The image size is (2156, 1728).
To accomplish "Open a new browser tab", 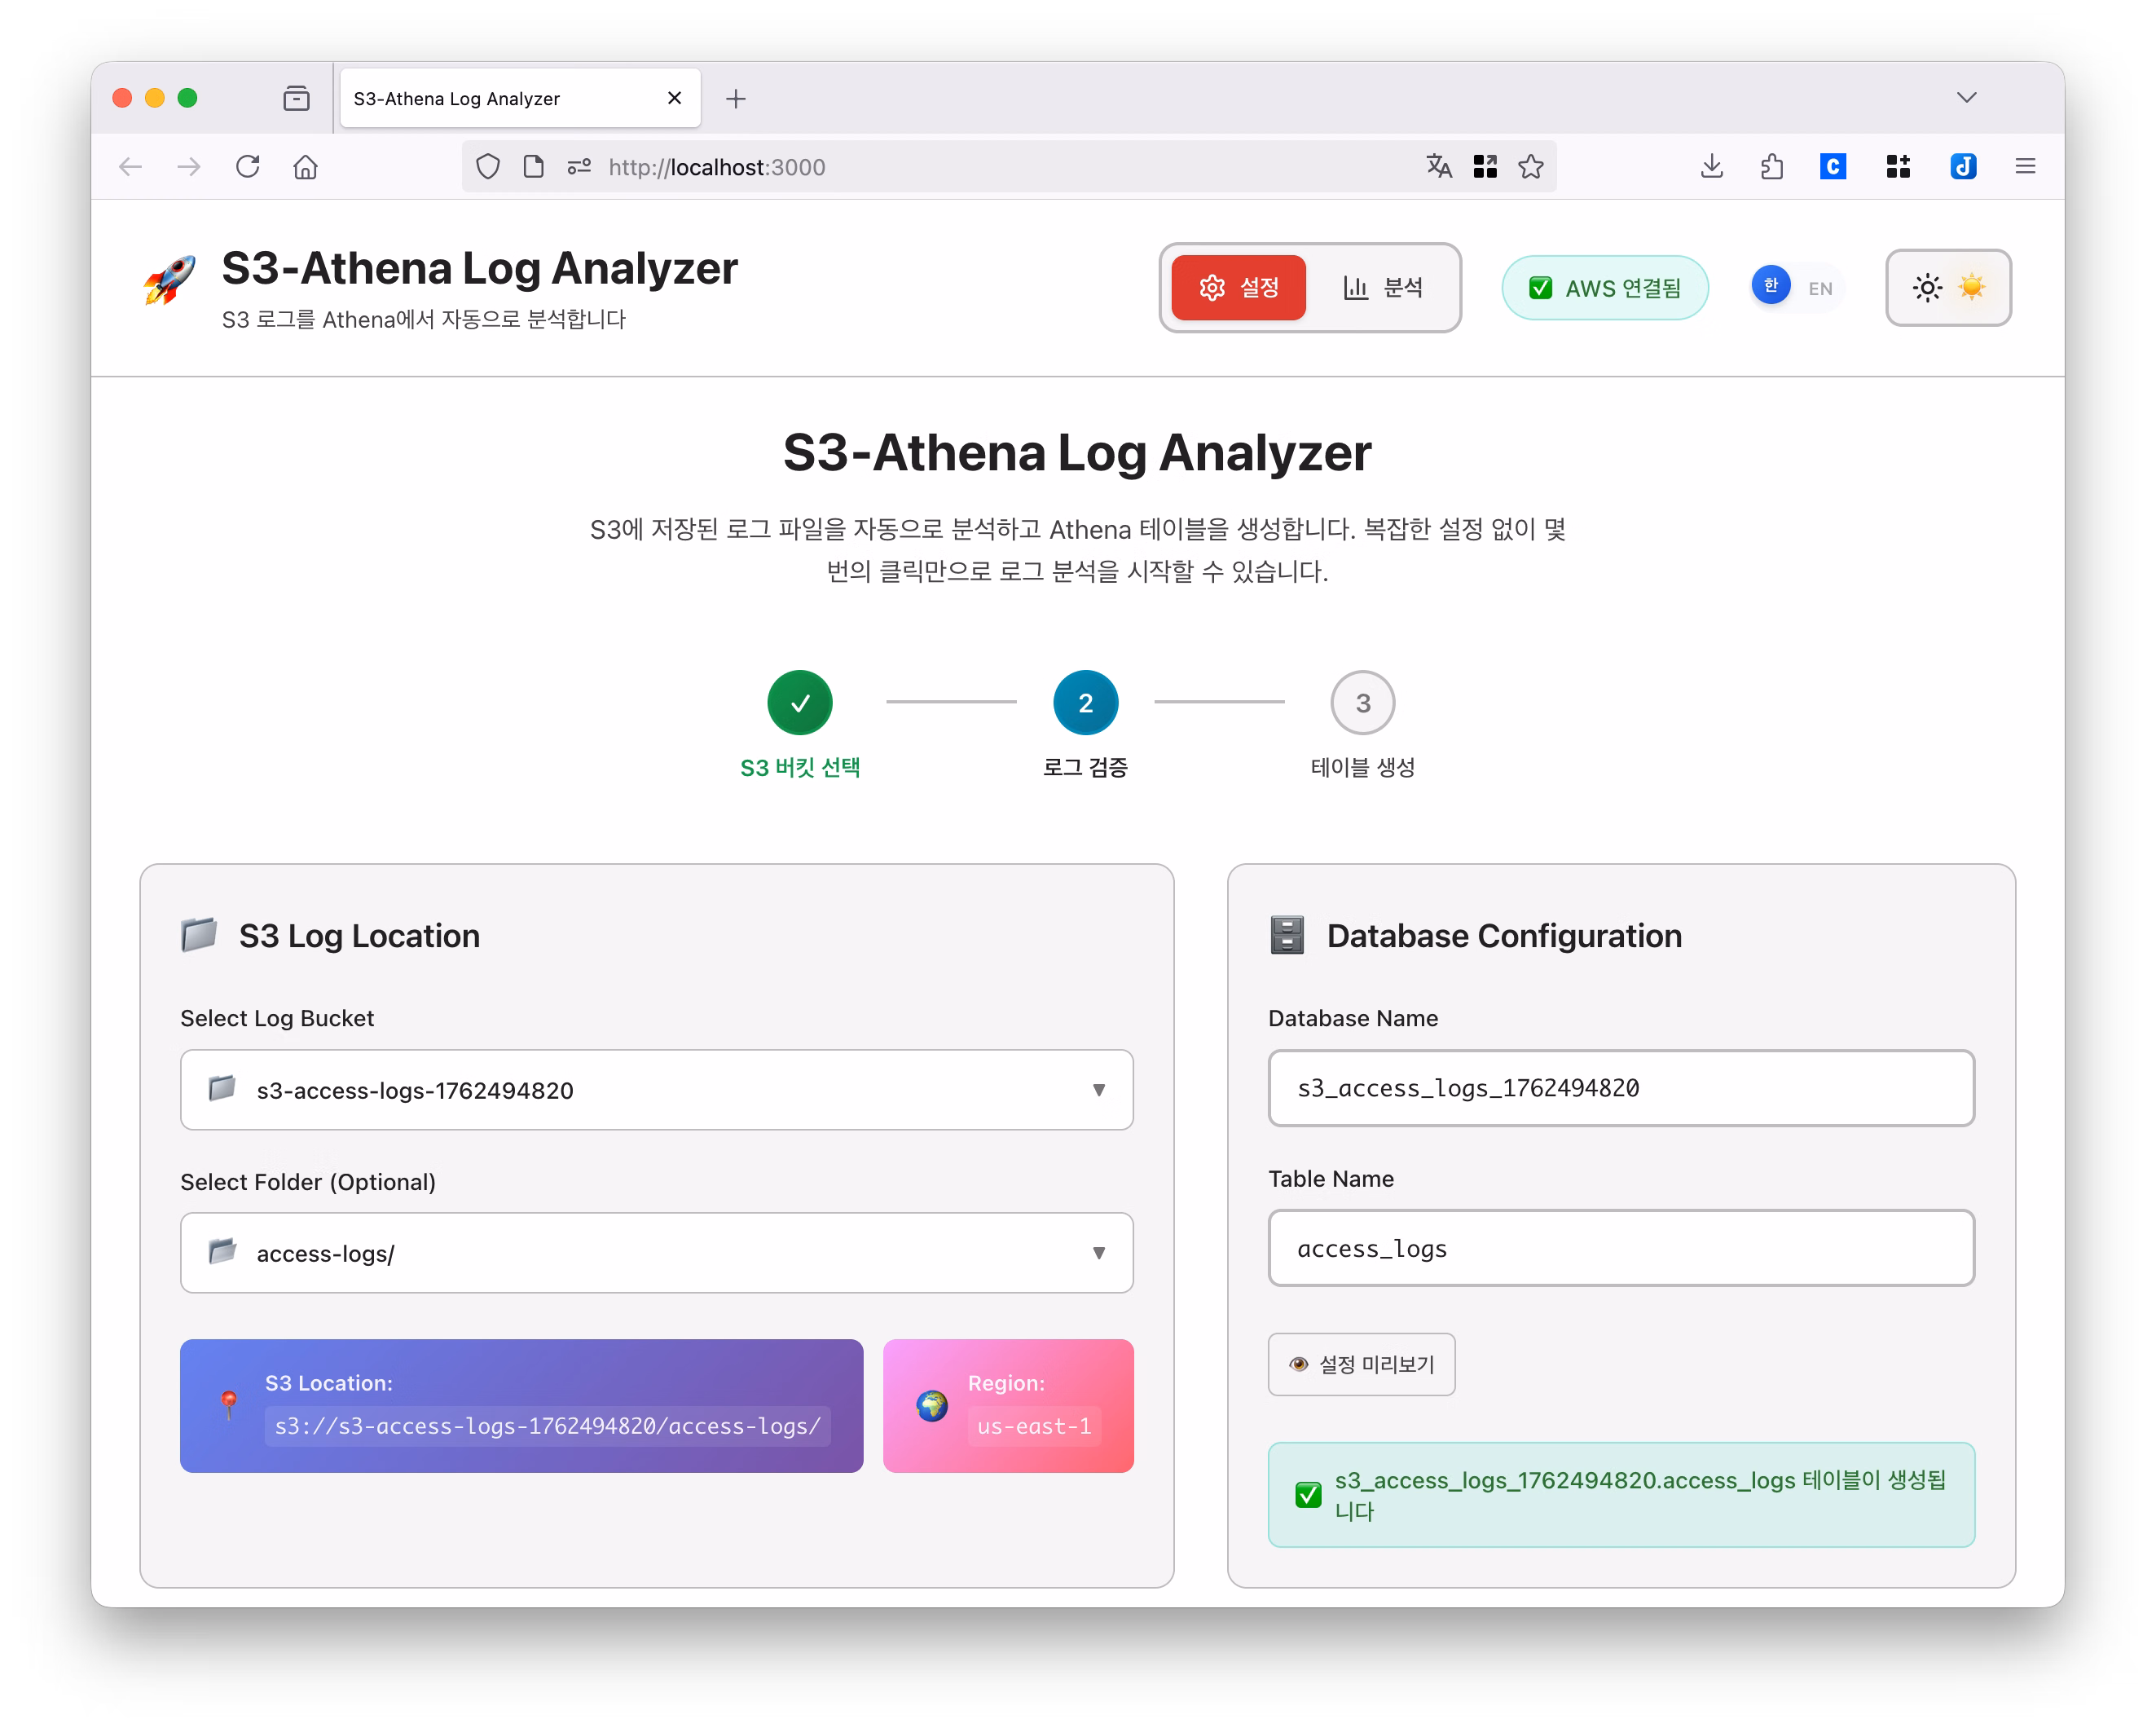I will pyautogui.click(x=735, y=98).
